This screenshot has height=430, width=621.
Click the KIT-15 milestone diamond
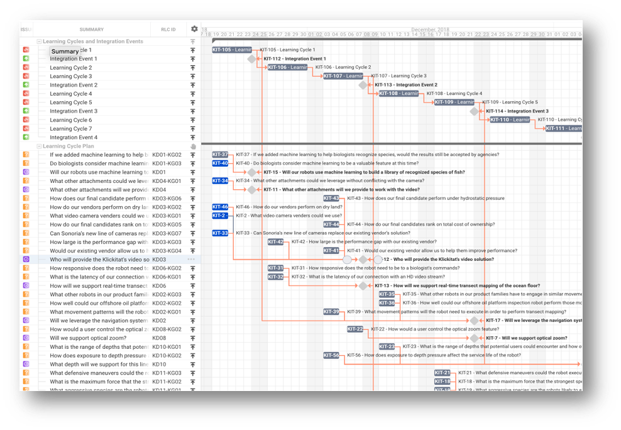click(251, 172)
